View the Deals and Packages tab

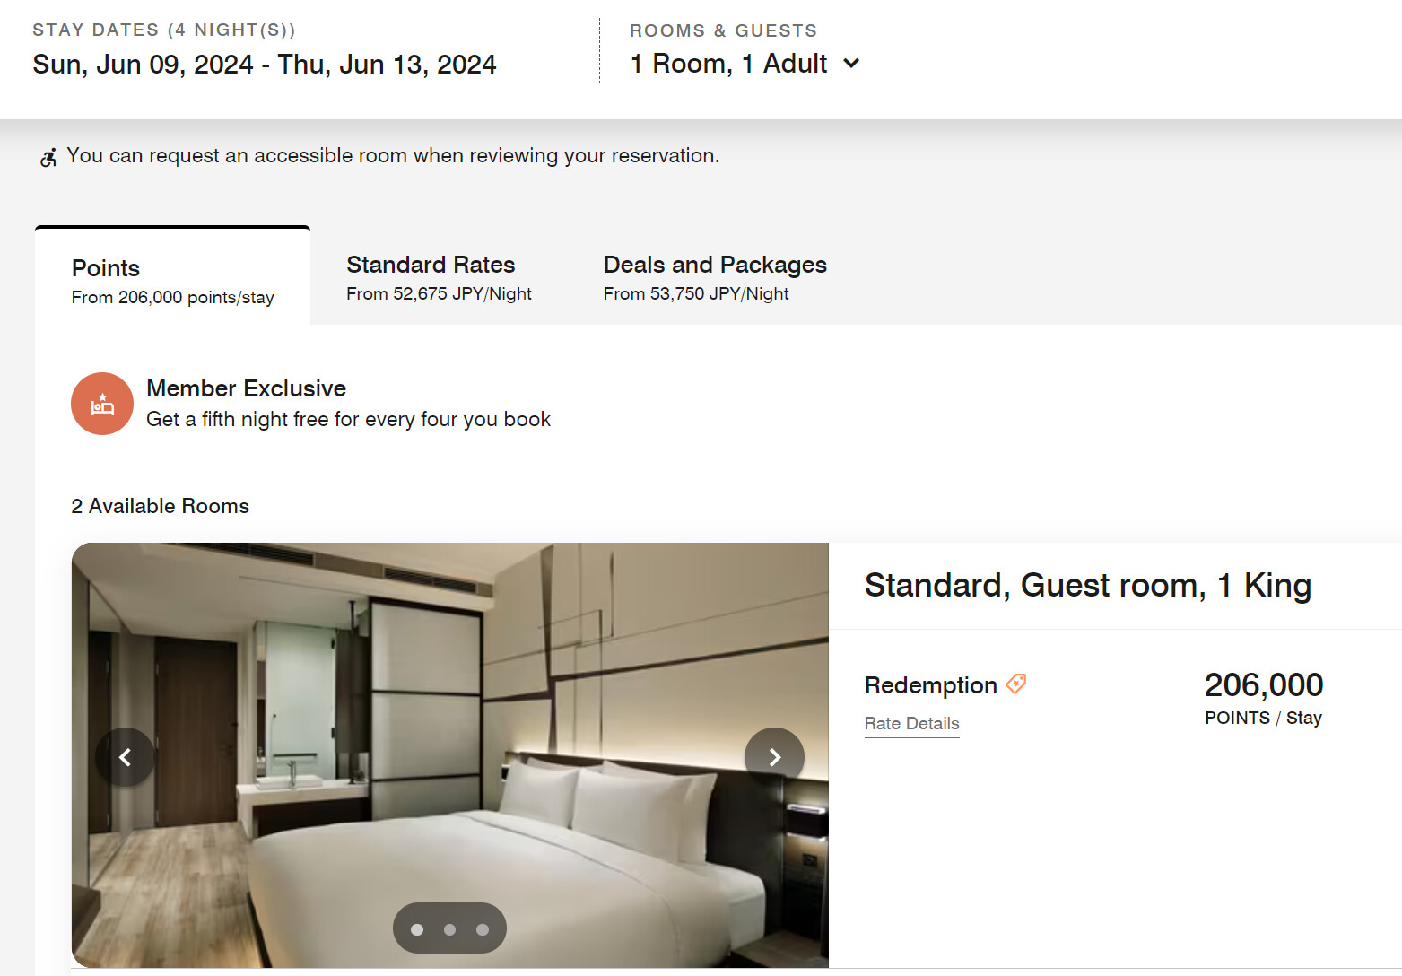point(714,277)
